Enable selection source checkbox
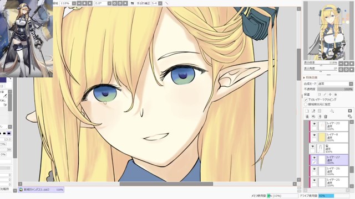 [x=306, y=104]
